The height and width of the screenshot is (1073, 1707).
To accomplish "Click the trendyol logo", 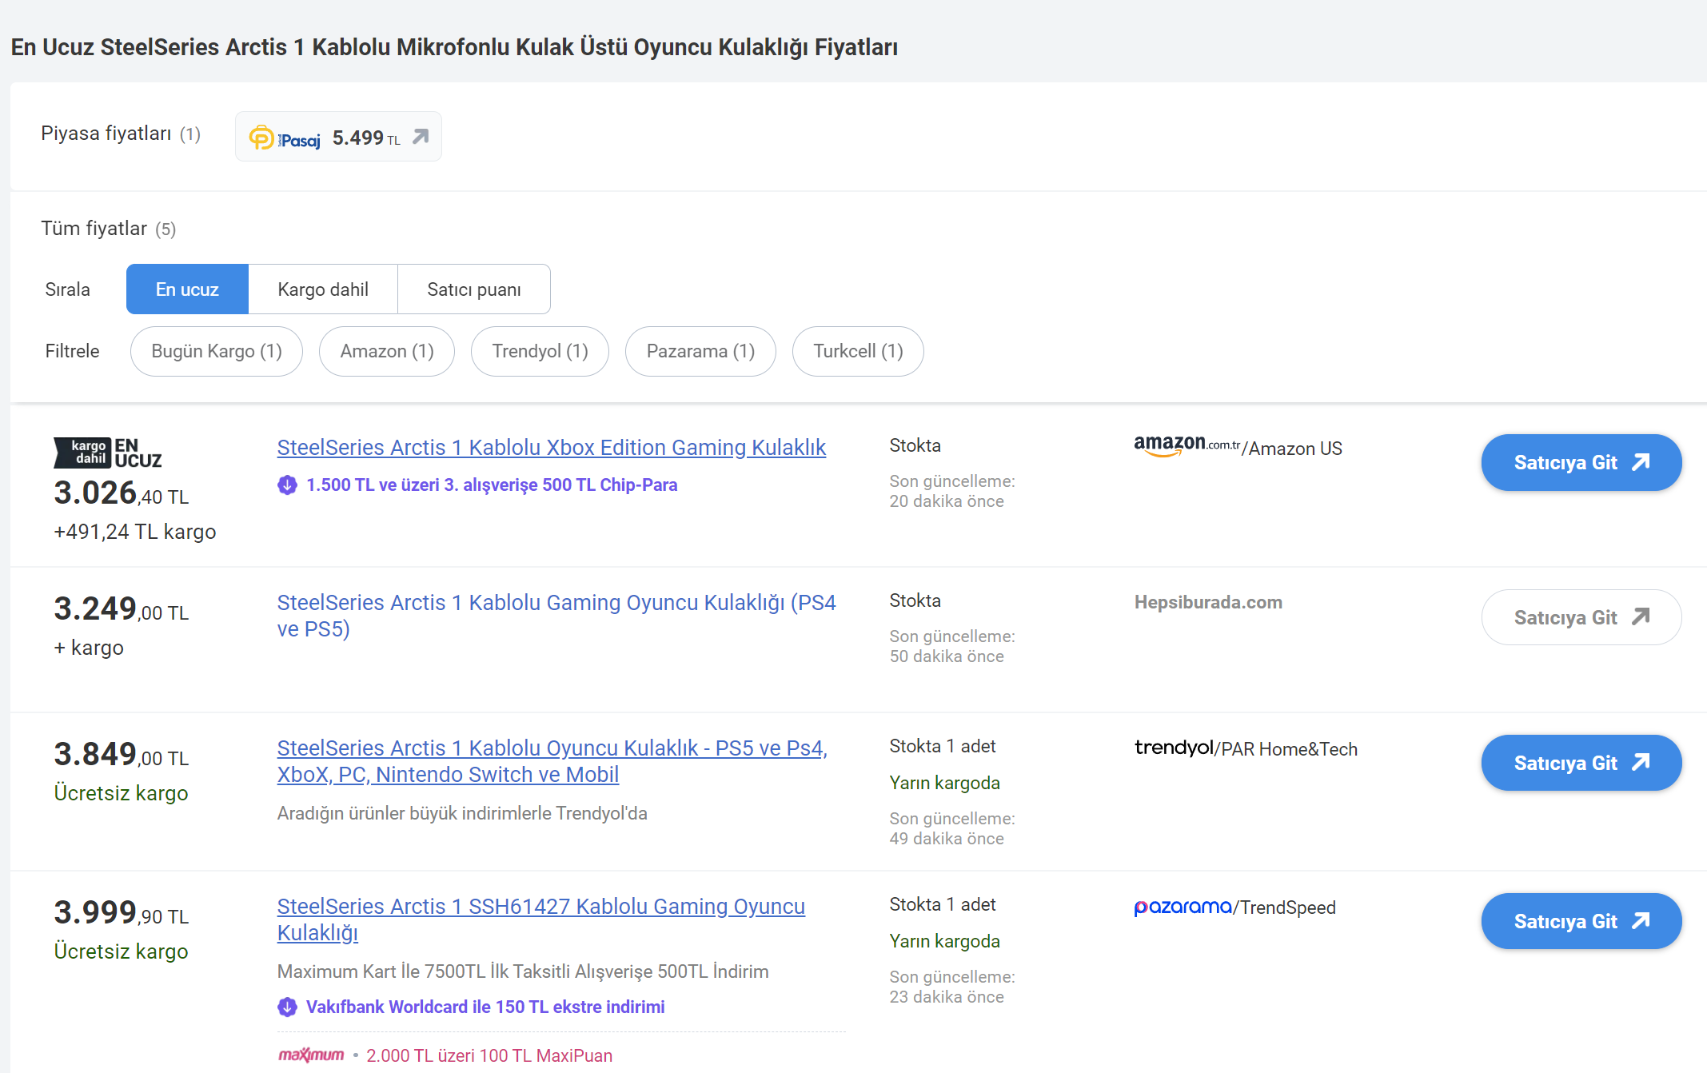I will (1174, 748).
